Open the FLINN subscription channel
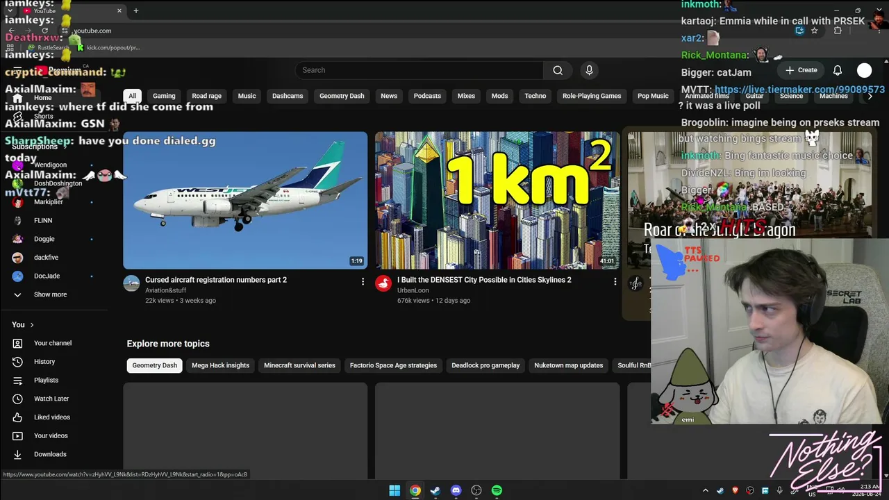The width and height of the screenshot is (889, 500). [52, 221]
